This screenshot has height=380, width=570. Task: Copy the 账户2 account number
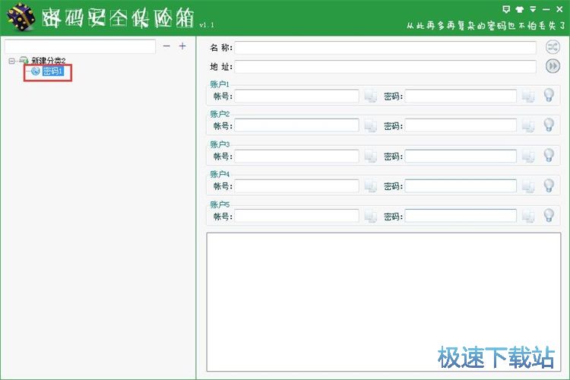370,125
